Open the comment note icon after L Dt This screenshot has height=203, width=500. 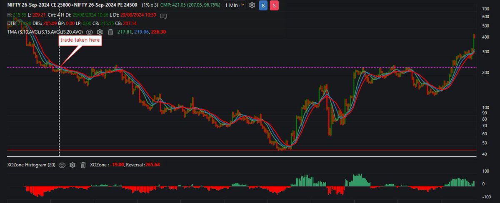163,16
